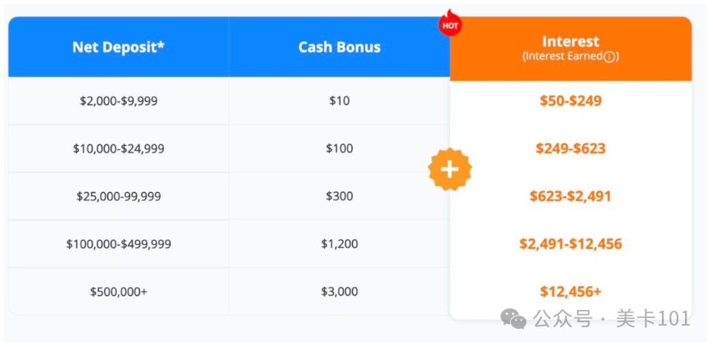The width and height of the screenshot is (713, 347).
Task: Click the WeChat logo watermark
Action: click(514, 319)
